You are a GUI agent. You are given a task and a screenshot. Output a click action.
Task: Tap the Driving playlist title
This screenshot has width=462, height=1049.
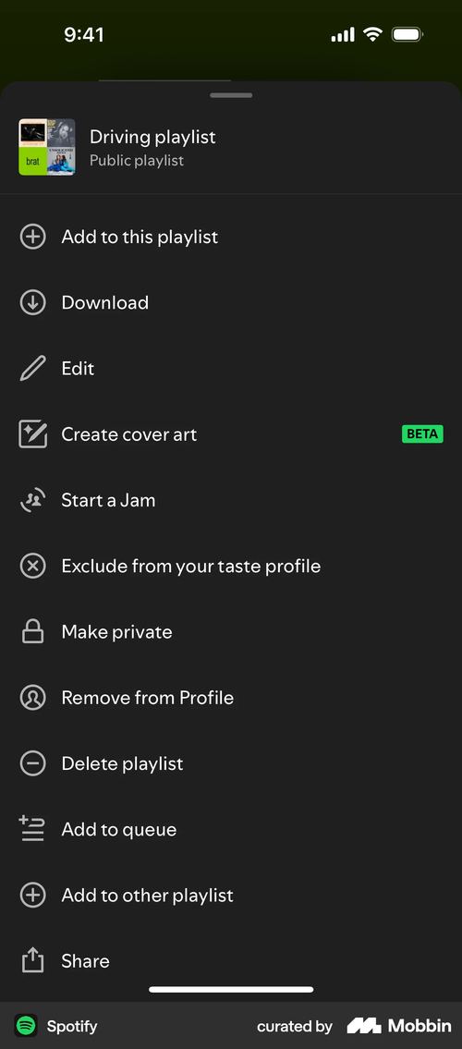point(152,137)
